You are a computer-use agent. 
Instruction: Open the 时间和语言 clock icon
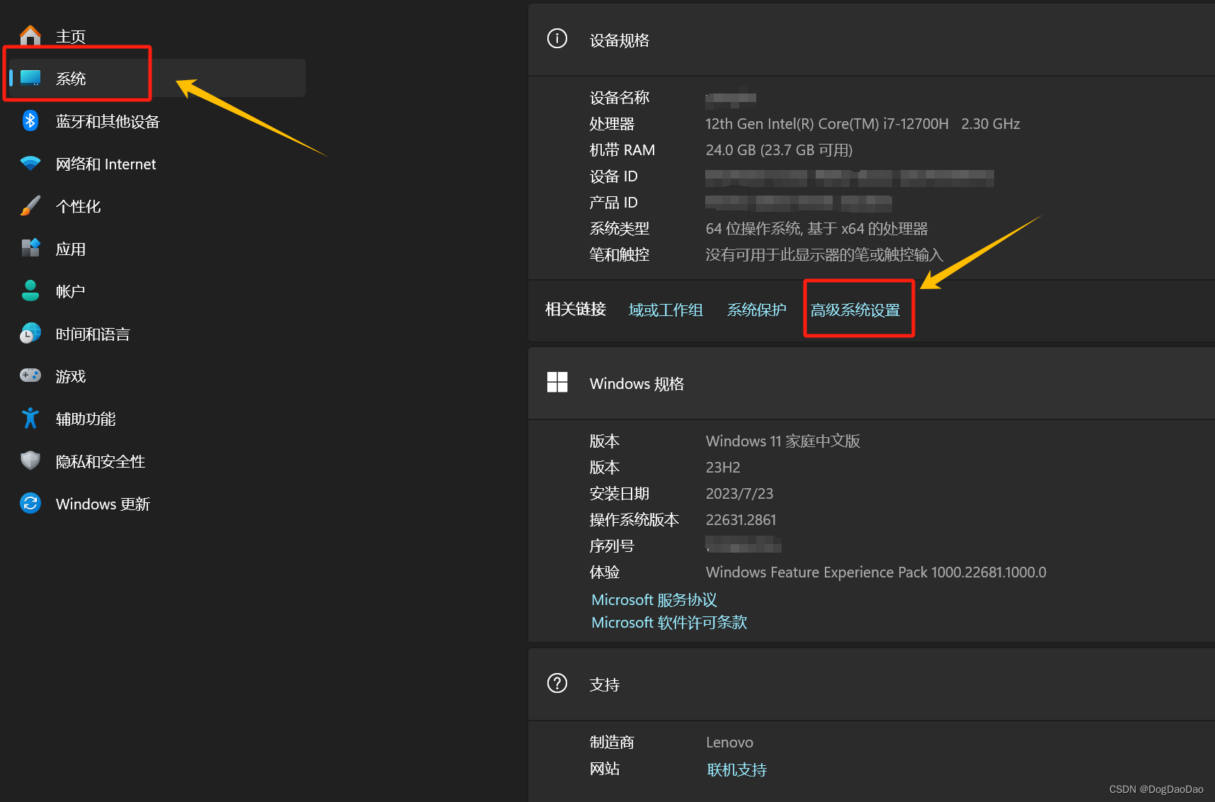[30, 333]
